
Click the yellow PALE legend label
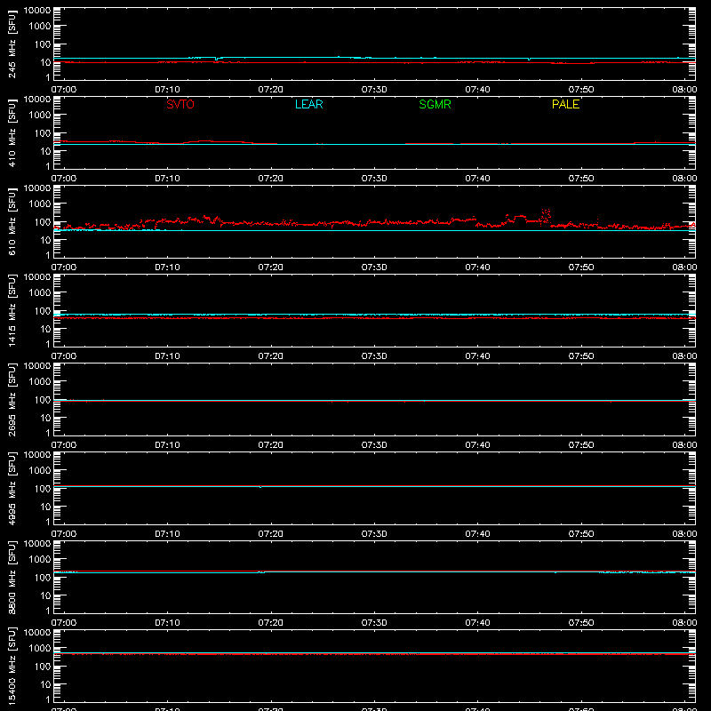pos(565,104)
